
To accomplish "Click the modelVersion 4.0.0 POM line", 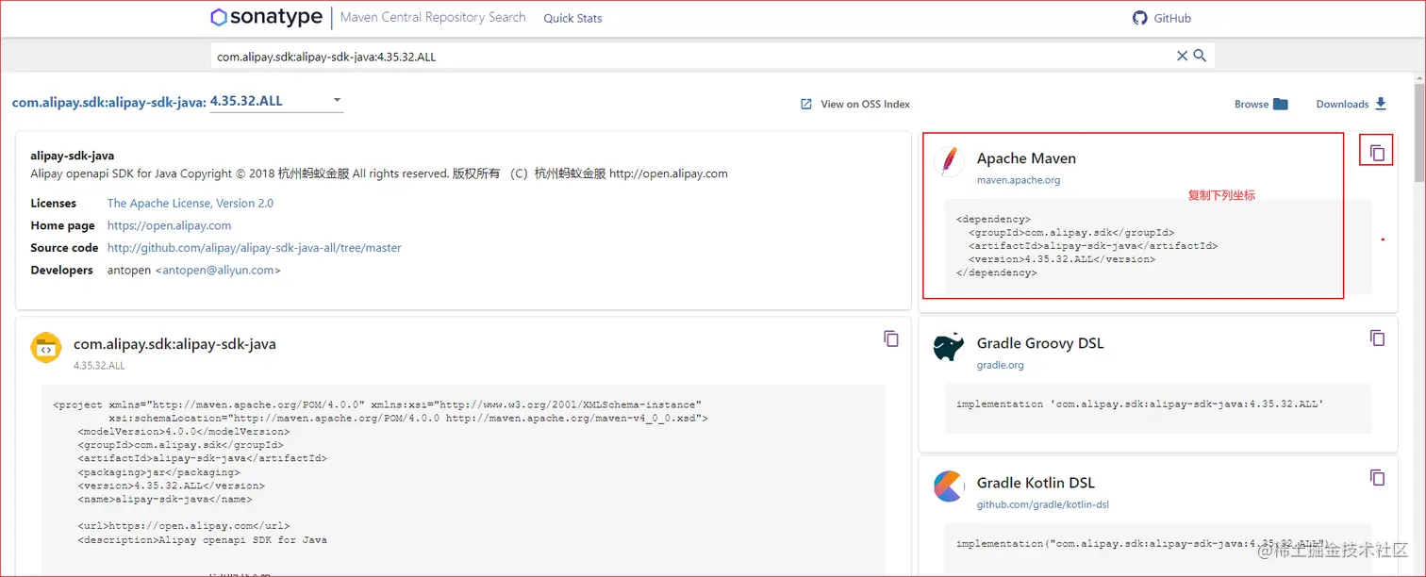I will pos(184,432).
